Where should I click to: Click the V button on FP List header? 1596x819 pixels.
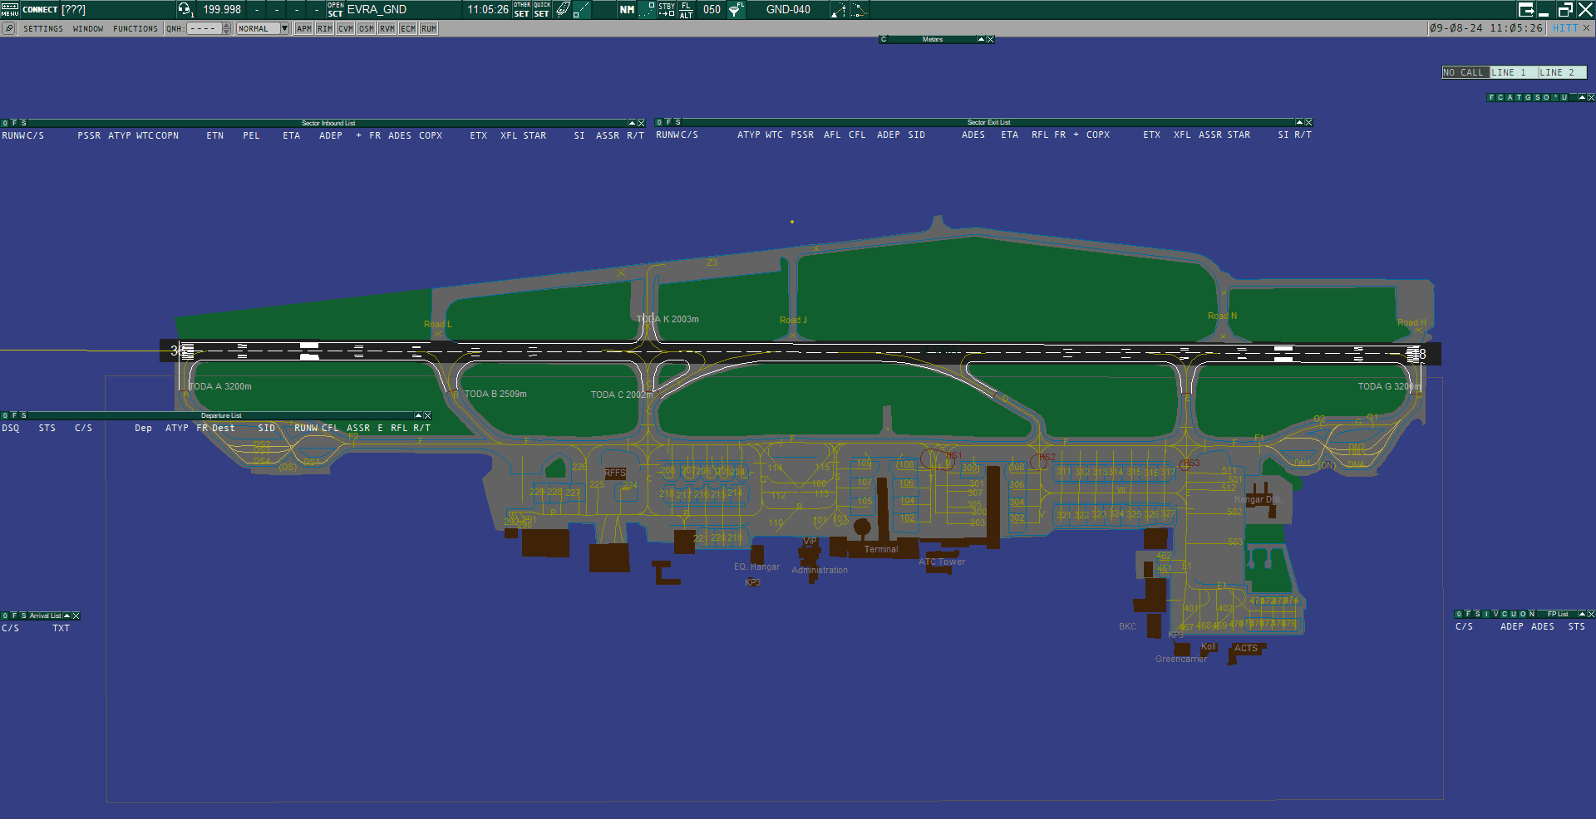point(1495,614)
